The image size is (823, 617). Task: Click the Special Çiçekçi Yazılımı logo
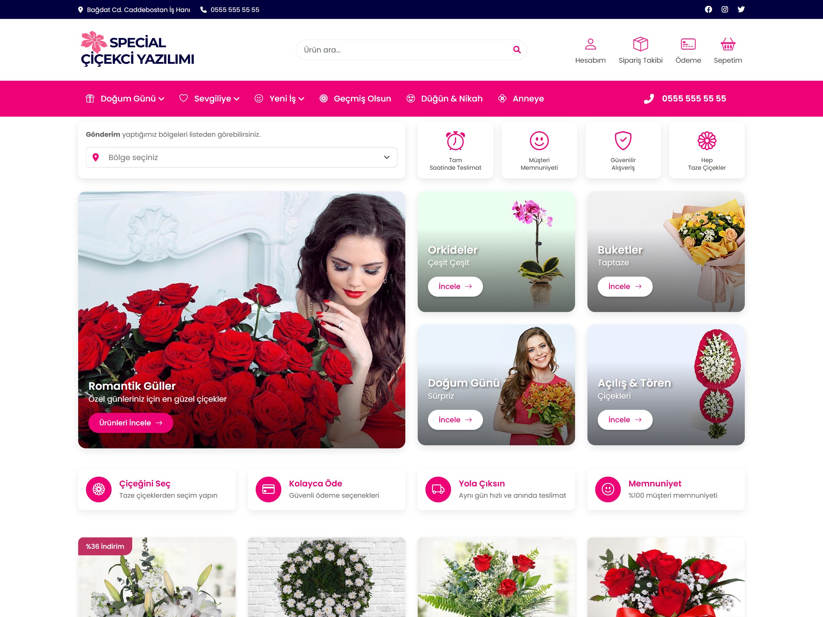[137, 49]
